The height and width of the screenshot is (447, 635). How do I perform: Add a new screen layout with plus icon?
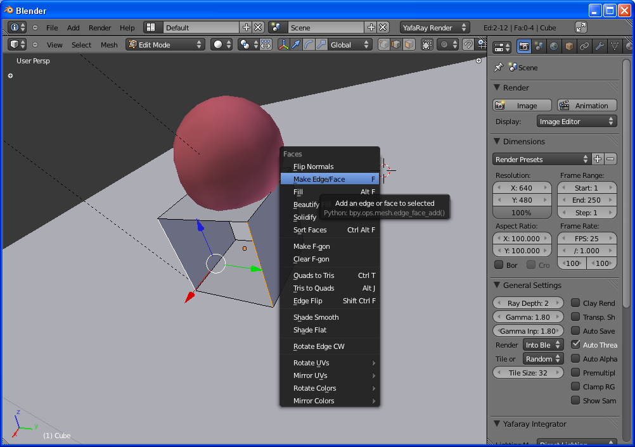246,27
